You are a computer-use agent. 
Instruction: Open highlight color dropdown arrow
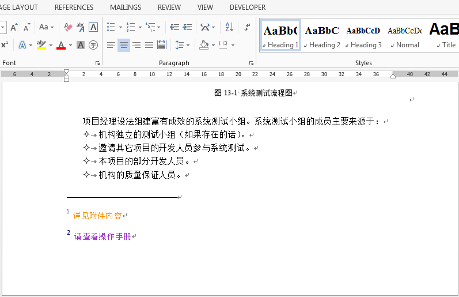[x=51, y=45]
